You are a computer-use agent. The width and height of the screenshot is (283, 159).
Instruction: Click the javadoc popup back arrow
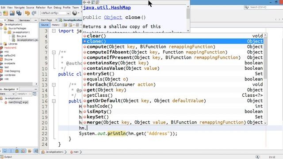tap(84, 2)
